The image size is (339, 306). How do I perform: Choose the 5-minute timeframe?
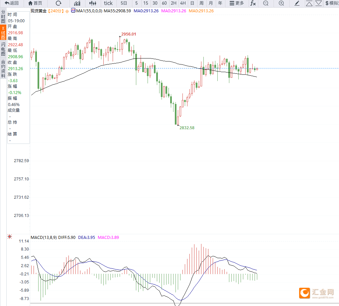[136, 3]
